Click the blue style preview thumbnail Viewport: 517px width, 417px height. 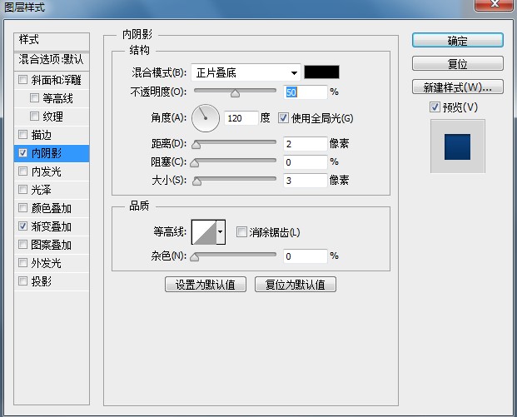coord(457,146)
